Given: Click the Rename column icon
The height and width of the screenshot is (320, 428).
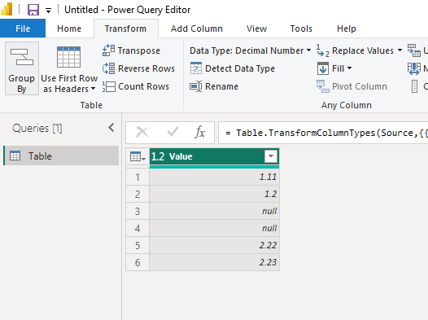Looking at the screenshot, I should point(196,86).
